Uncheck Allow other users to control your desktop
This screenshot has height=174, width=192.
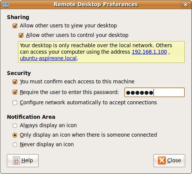point(21,35)
